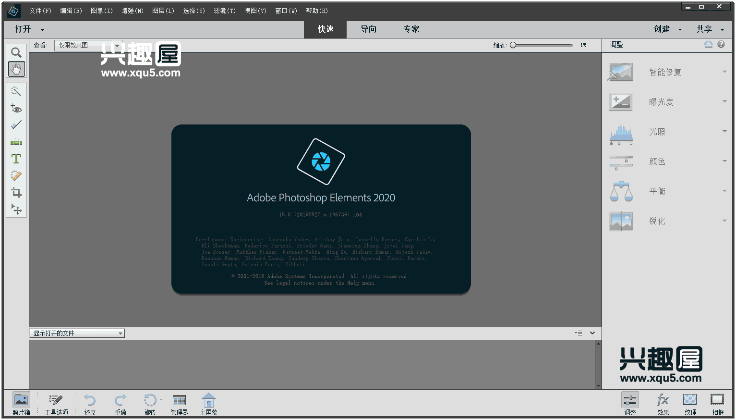Open the File (文件) menu
The width and height of the screenshot is (736, 420).
click(x=40, y=11)
